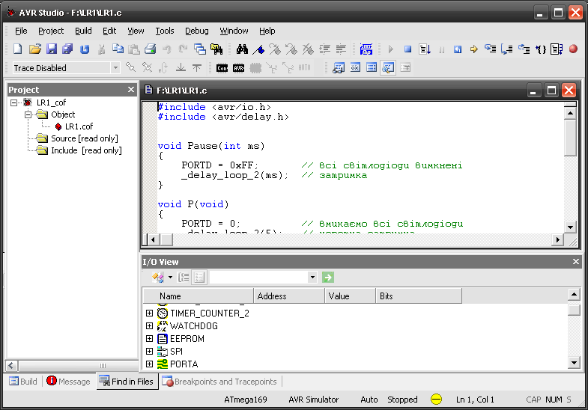Switch to the Message tab
This screenshot has height=410, width=588.
tap(68, 381)
